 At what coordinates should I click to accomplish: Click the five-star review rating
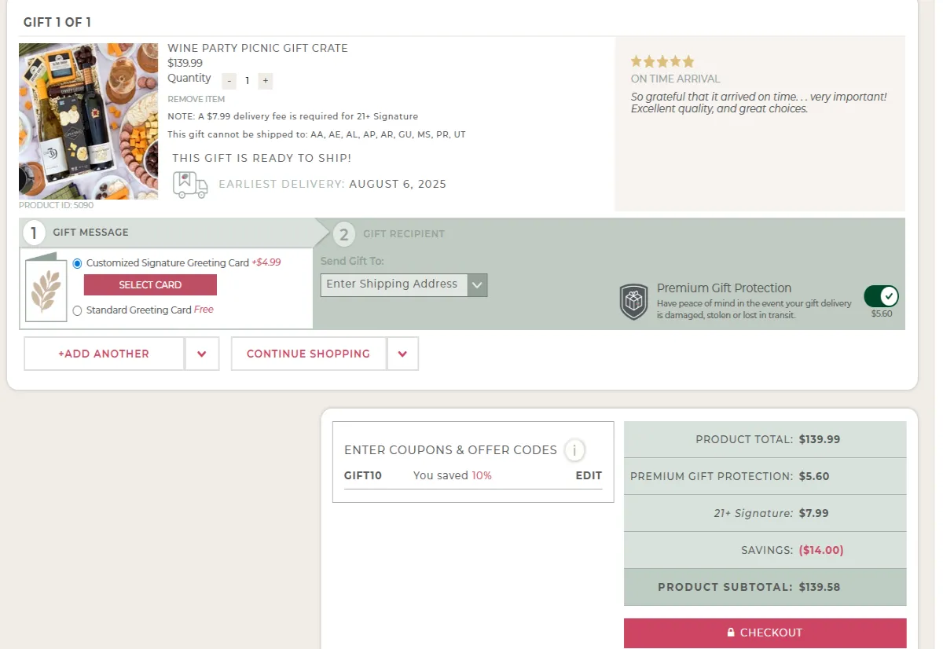[662, 61]
